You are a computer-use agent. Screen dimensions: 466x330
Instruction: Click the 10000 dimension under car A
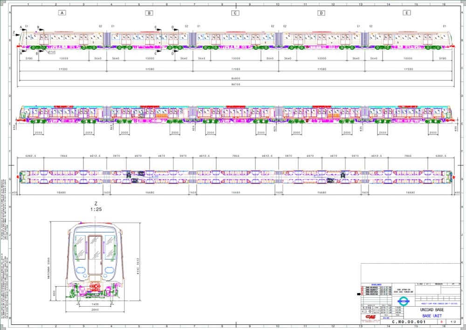coord(63,59)
